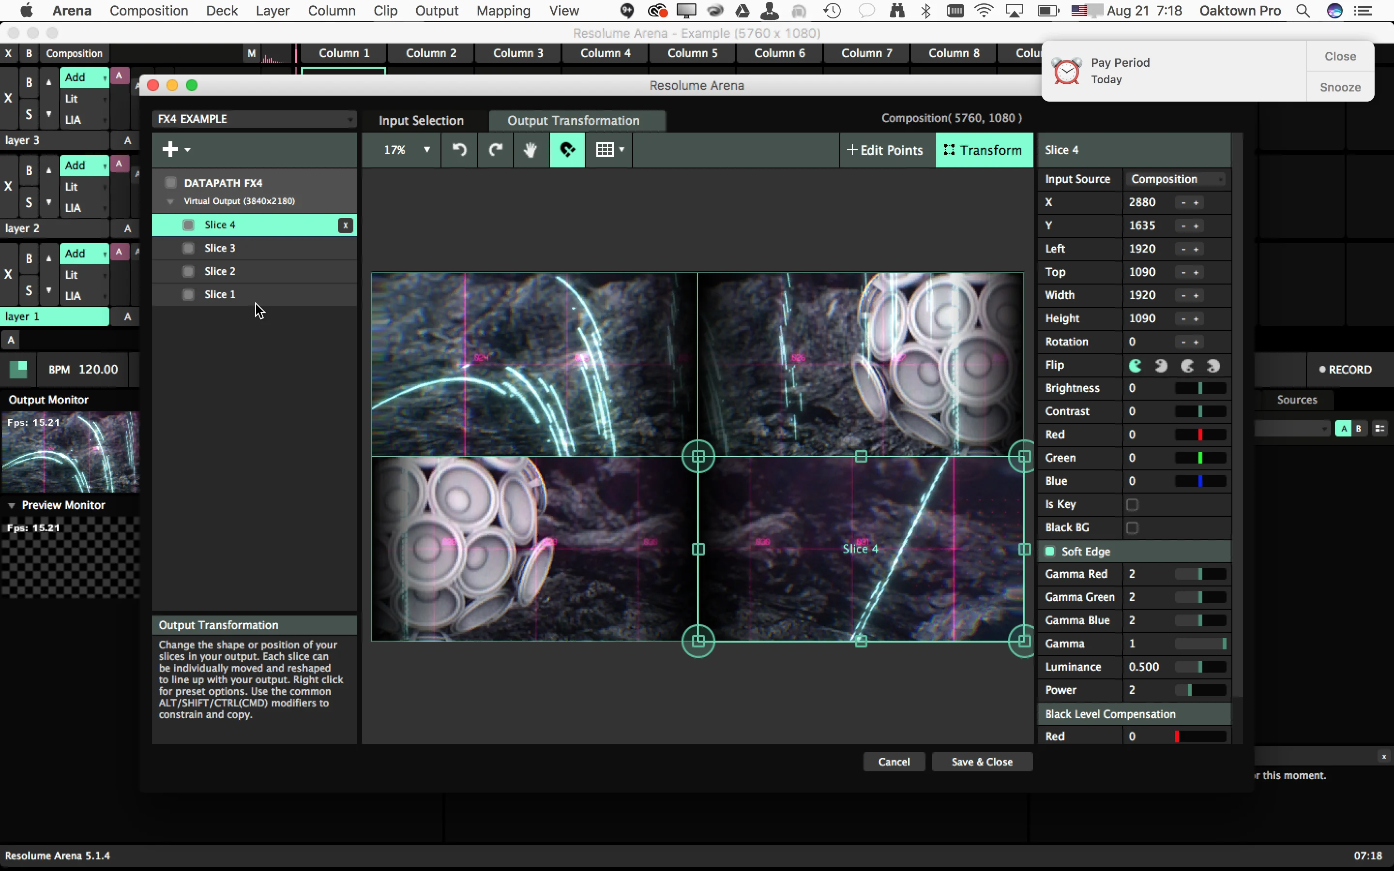
Task: Click the Cancel button
Action: [x=894, y=762]
